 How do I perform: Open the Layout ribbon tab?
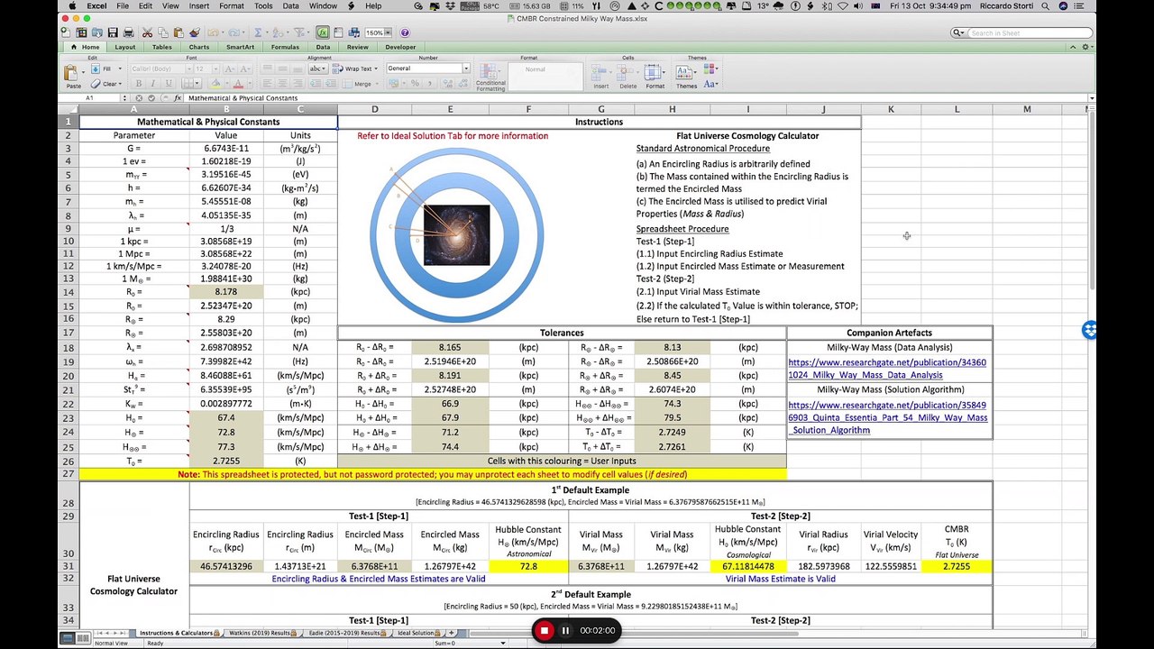(x=125, y=47)
